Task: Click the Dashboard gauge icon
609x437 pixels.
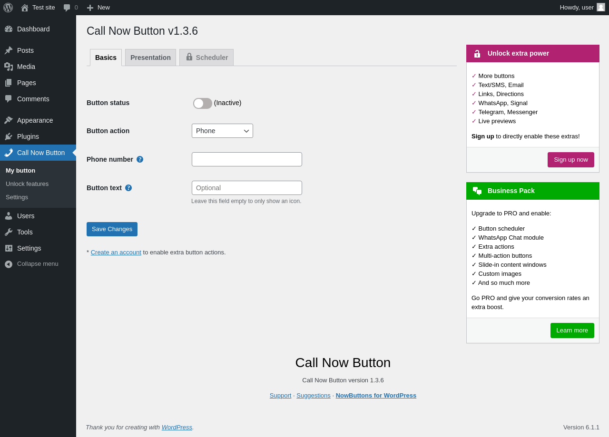Action: [x=9, y=29]
